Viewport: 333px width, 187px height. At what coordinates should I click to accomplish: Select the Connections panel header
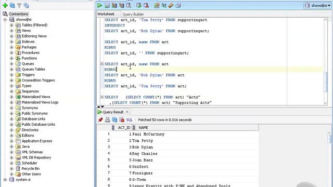(x=18, y=14)
